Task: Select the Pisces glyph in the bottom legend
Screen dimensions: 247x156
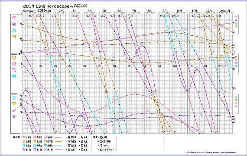Action: (45, 149)
